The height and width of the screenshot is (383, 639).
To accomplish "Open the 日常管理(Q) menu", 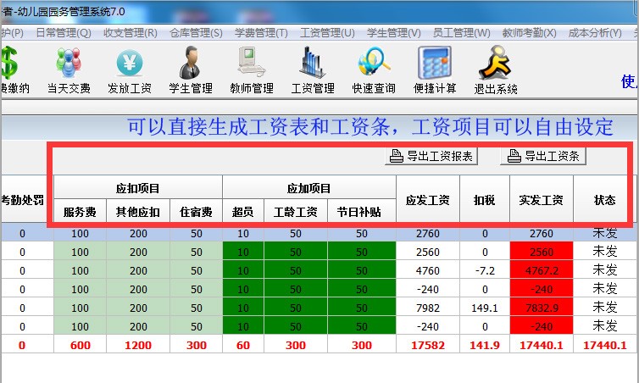I will pos(63,33).
